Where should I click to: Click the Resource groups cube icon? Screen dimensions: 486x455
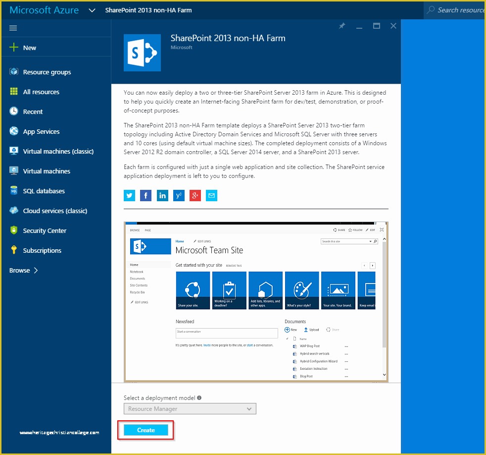point(14,72)
